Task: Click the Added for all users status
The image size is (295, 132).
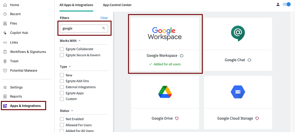Action: 167,64
